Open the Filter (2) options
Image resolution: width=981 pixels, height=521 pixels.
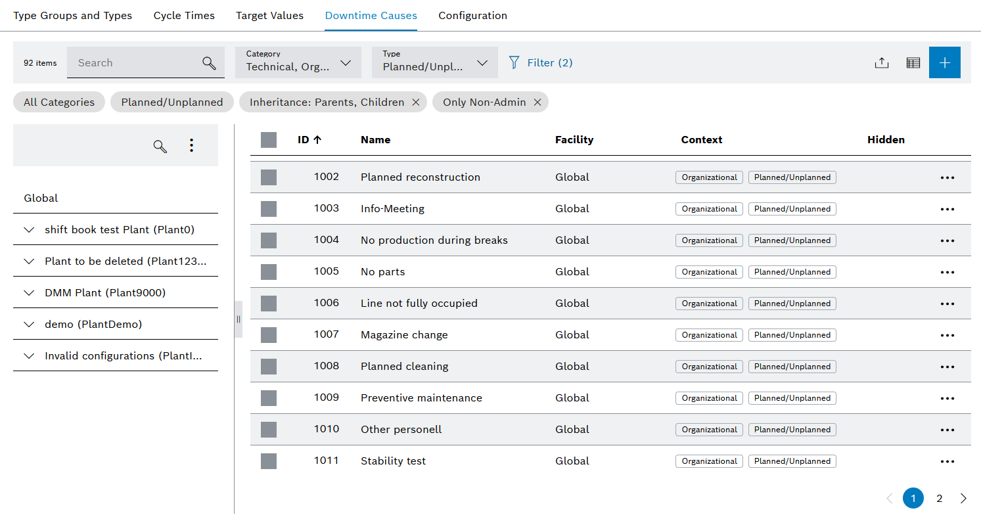coord(541,63)
